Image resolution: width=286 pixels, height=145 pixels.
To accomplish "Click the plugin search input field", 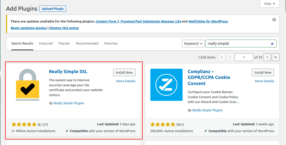I will [241, 44].
